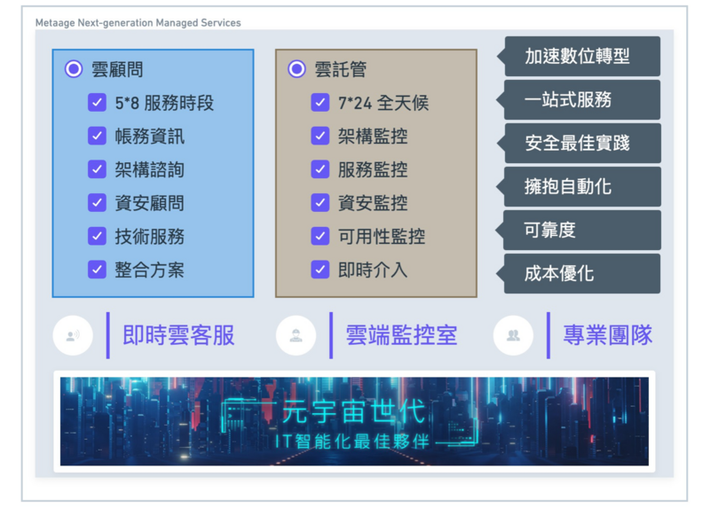The width and height of the screenshot is (710, 509).
Task: Click the IT智能化最佳夥伴 banner subtitle
Action: pos(352,442)
